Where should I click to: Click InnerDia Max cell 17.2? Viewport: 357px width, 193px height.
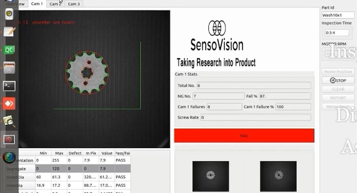point(59,186)
